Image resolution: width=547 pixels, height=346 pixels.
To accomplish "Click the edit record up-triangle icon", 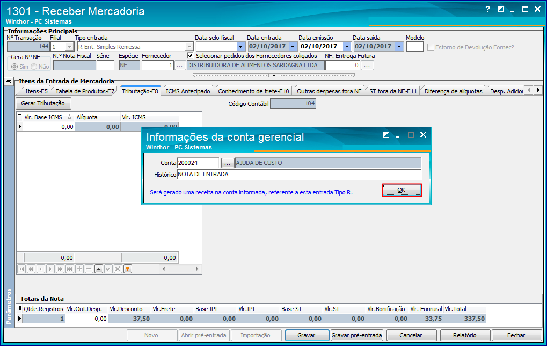I will (99, 269).
